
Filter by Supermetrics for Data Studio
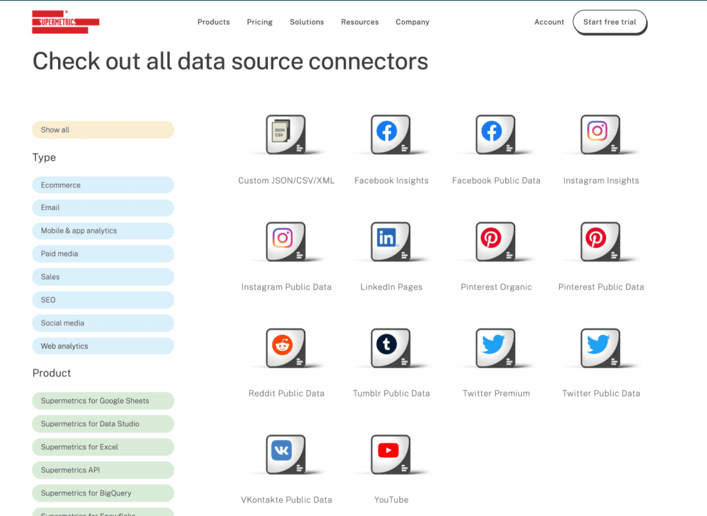pyautogui.click(x=104, y=423)
